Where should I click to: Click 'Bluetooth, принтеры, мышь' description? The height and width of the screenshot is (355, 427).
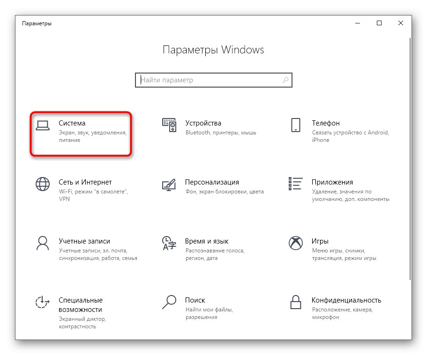coord(221,133)
